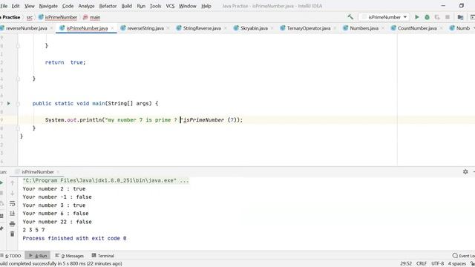475x267 pixels.
Task: Close the TernaryOperator.java editor tab
Action: [335, 28]
